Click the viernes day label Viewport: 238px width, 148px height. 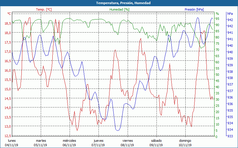pos(128,141)
